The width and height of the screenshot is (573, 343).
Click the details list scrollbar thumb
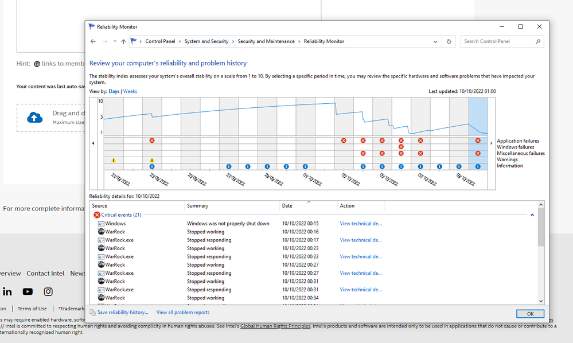click(x=541, y=227)
